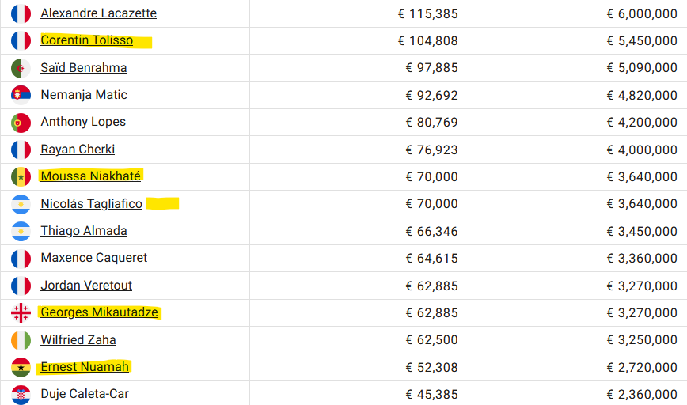Select the Jordan Veretout link

[86, 286]
